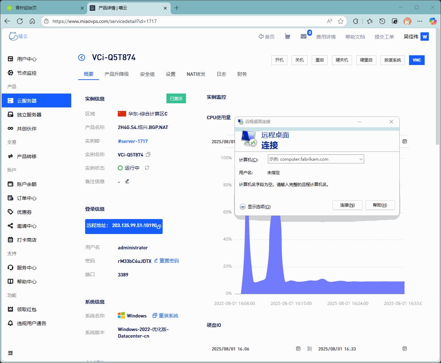Go to 首页 in the top navigation
This screenshot has height=363, width=441.
click(267, 37)
